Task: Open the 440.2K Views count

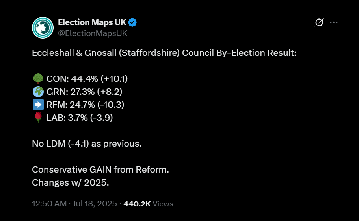Action: point(148,204)
